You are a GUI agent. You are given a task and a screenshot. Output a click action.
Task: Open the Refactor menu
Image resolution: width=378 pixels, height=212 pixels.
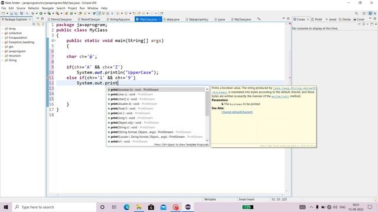click(x=34, y=8)
